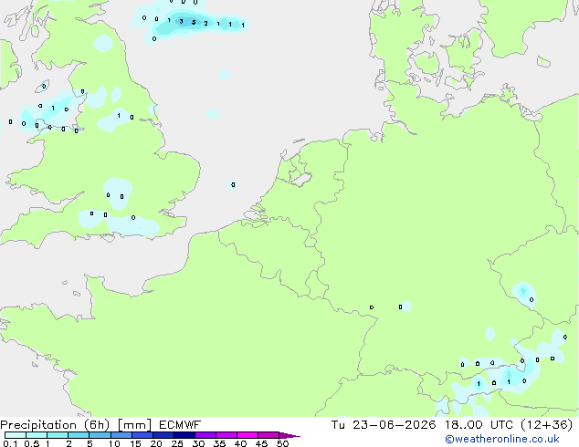Click the 'ECMWF' model label
Screen dimensions: 579x447
click(x=180, y=425)
